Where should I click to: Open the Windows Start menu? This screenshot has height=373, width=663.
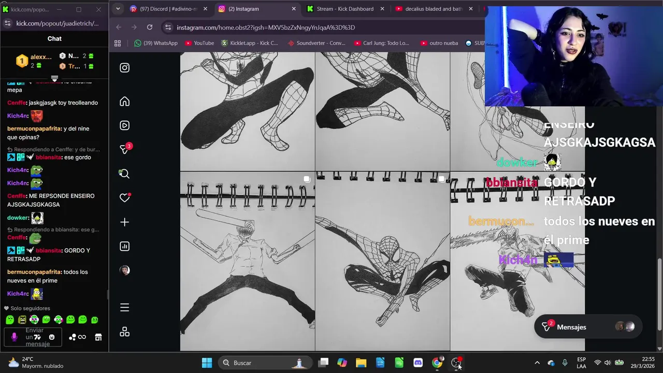[207, 363]
